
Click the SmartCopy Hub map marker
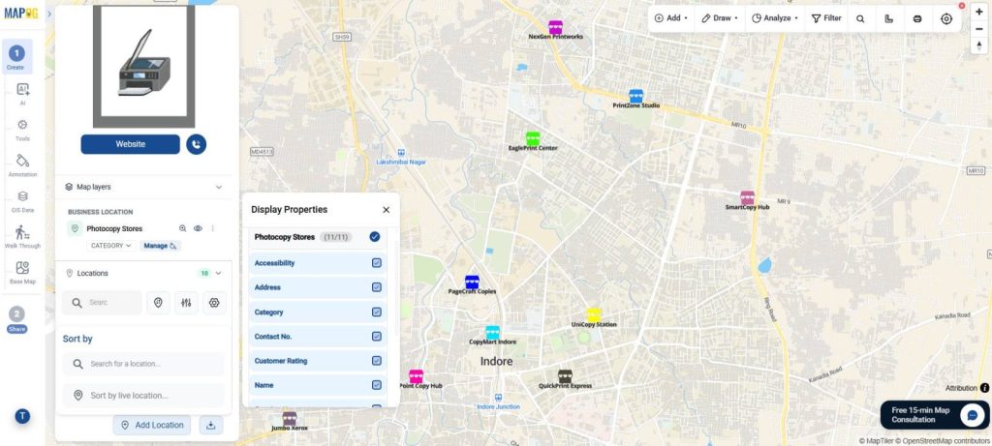coord(747,197)
